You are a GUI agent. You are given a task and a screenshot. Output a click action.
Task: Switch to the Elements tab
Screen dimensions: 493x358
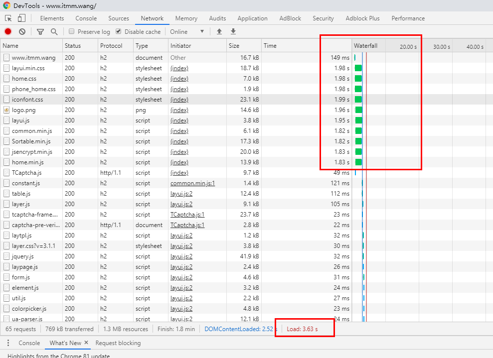pyautogui.click(x=52, y=18)
